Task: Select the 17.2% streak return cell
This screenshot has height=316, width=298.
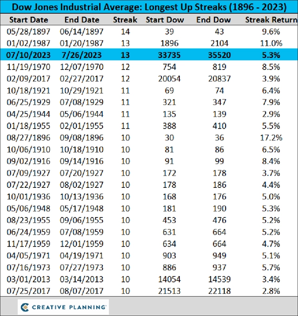Action: click(271, 138)
